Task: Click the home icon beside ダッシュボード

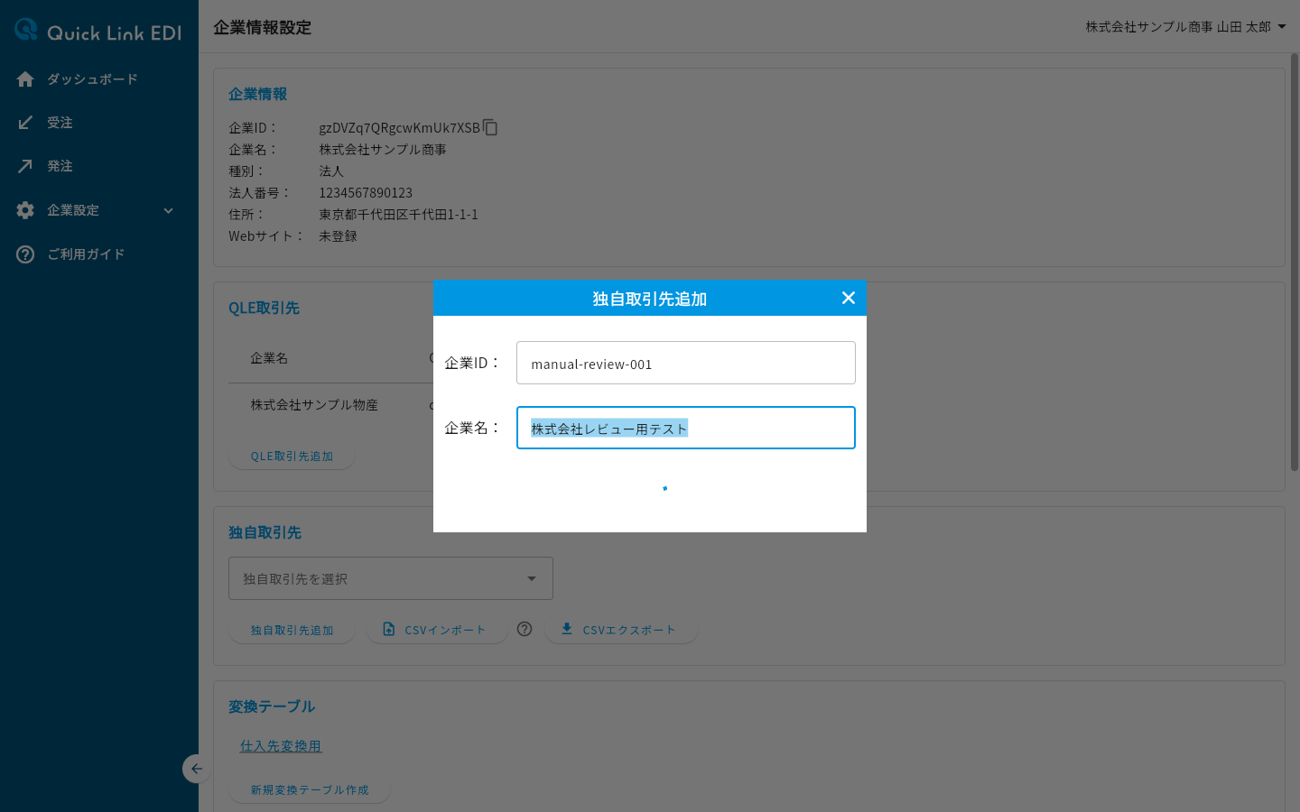Action: coord(25,79)
